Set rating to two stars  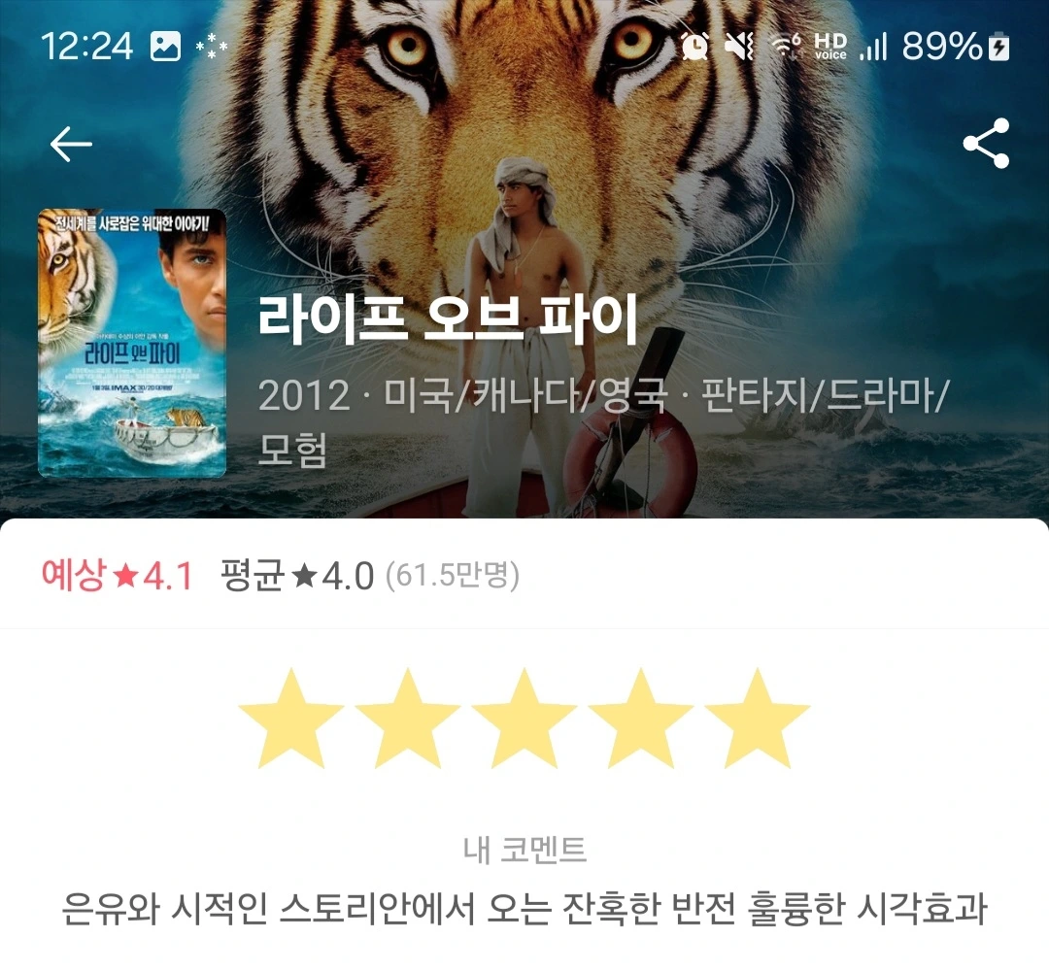(408, 719)
